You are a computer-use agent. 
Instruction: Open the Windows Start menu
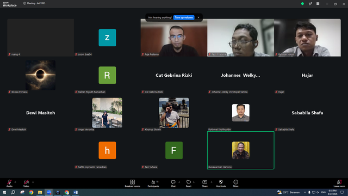tap(4, 192)
